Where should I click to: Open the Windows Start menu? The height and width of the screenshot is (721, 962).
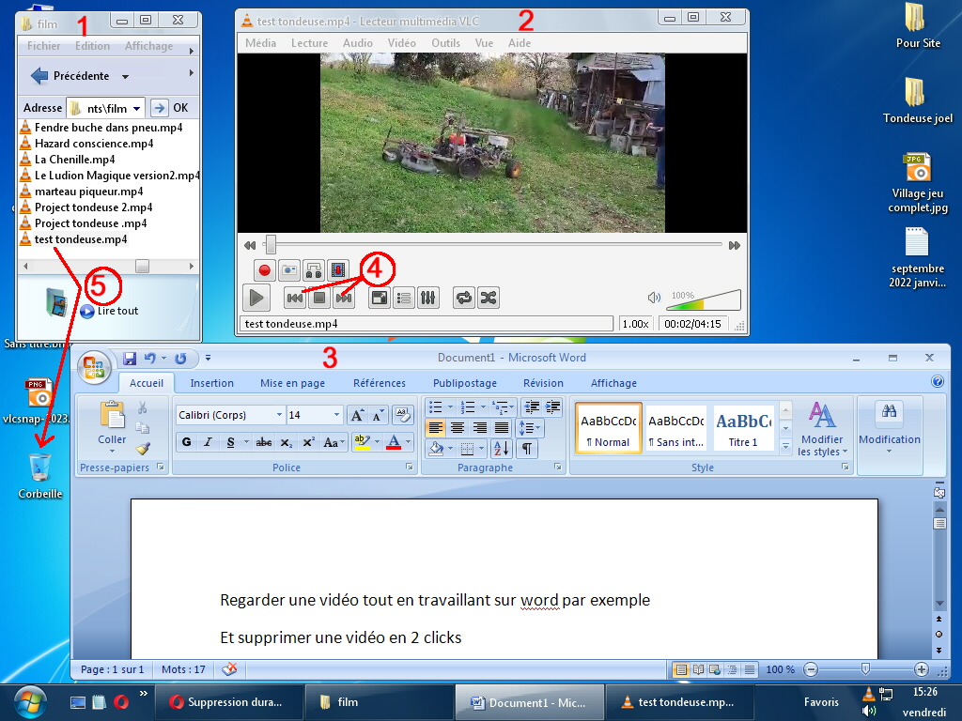coord(30,702)
